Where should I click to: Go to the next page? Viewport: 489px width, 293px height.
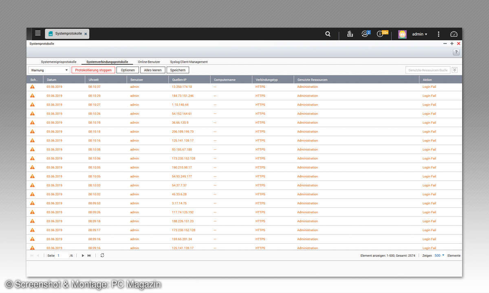83,256
